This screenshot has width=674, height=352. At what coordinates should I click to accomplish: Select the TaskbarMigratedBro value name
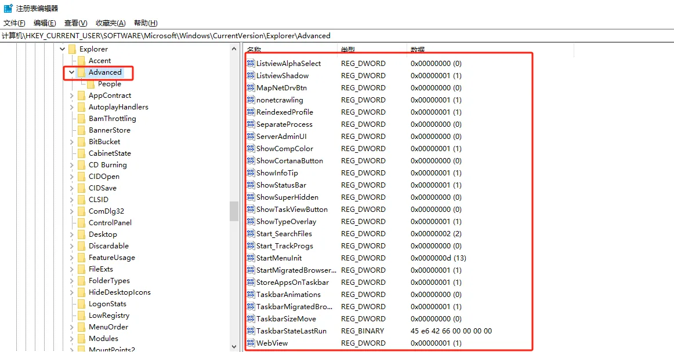(295, 307)
